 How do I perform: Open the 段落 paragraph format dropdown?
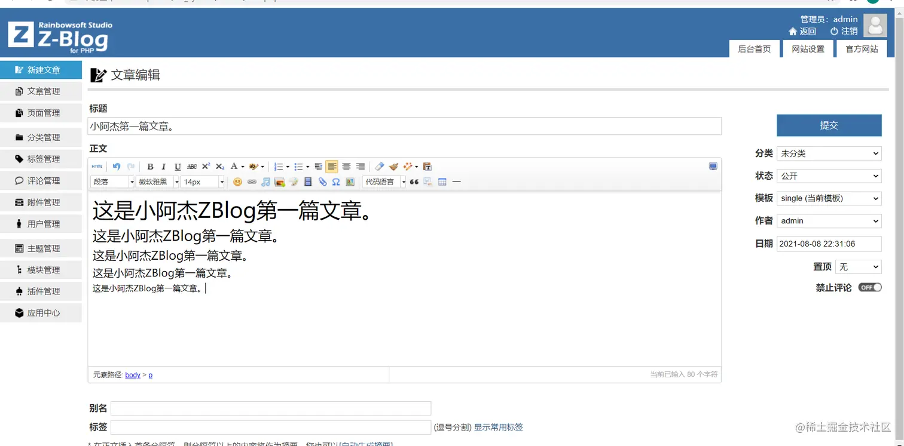(113, 182)
